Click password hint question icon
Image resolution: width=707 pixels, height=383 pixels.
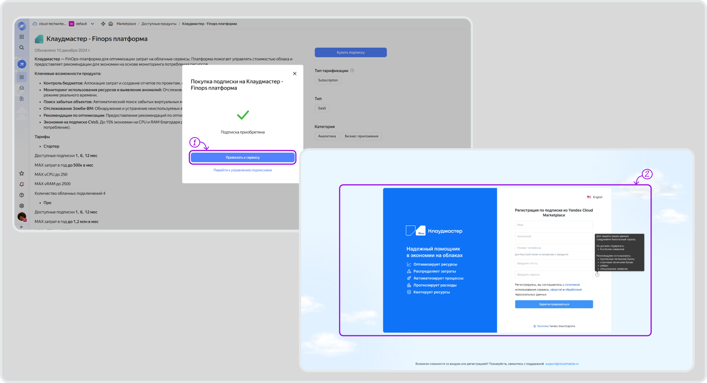(x=597, y=275)
